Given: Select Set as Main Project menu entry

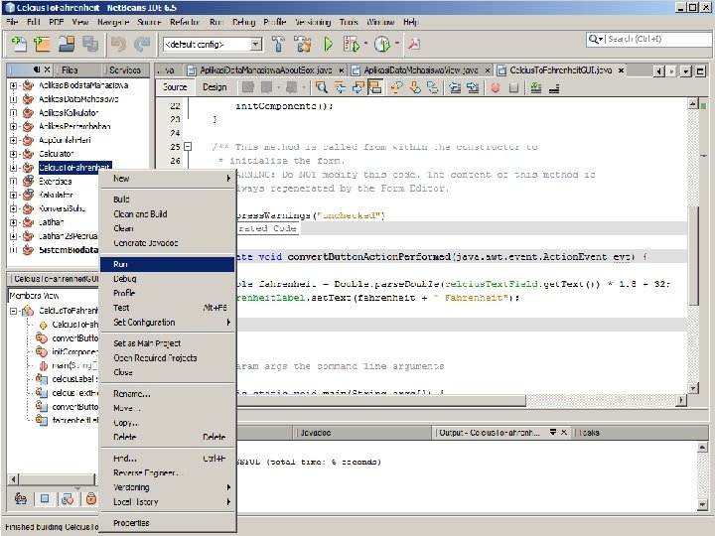Looking at the screenshot, I should [167, 343].
